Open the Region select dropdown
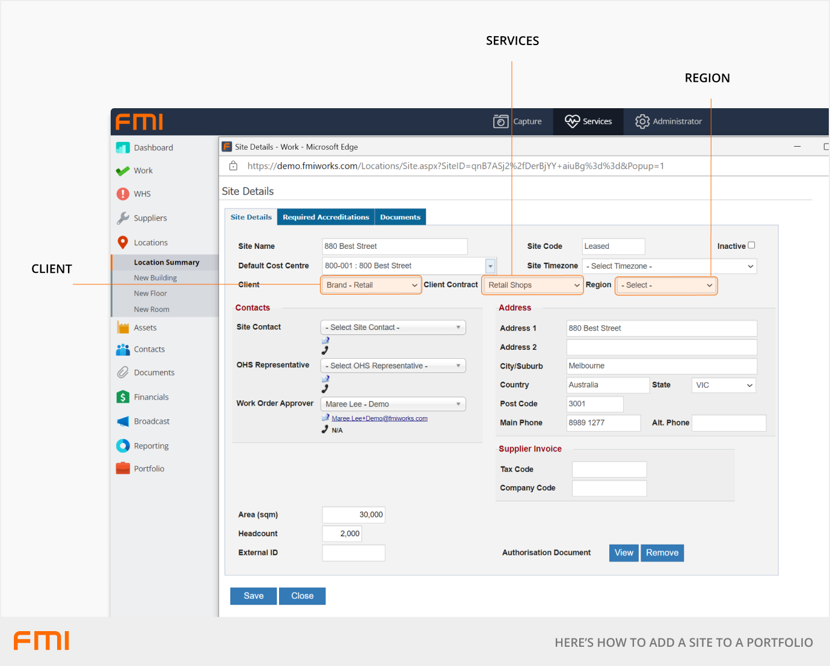Viewport: 830px width, 666px height. coord(666,285)
